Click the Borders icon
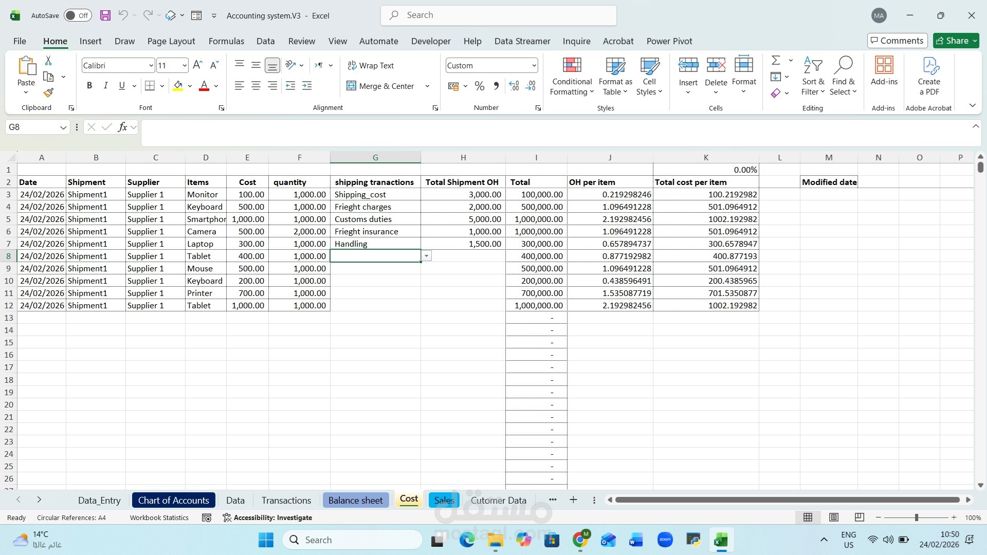 150,86
